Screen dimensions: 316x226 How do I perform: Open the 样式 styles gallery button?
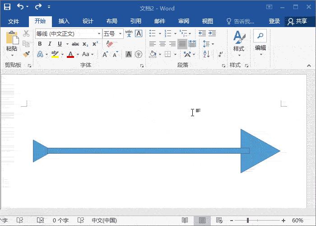(239, 43)
